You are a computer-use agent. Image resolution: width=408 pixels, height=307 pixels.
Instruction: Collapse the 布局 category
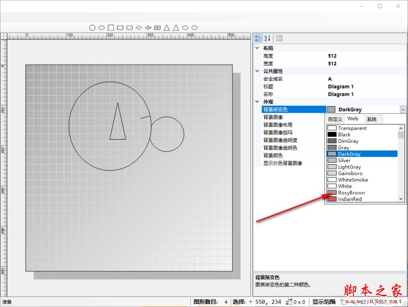(x=258, y=48)
